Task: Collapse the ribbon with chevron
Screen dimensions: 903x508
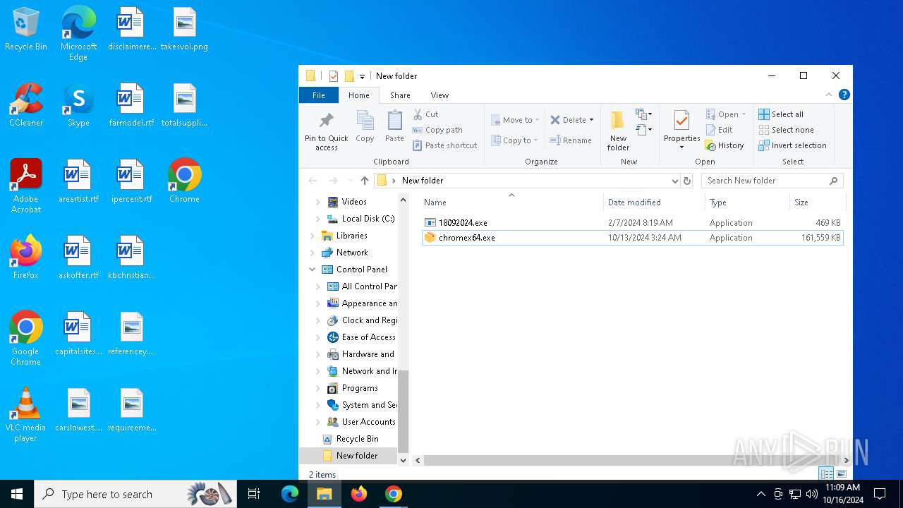Action: tap(829, 95)
